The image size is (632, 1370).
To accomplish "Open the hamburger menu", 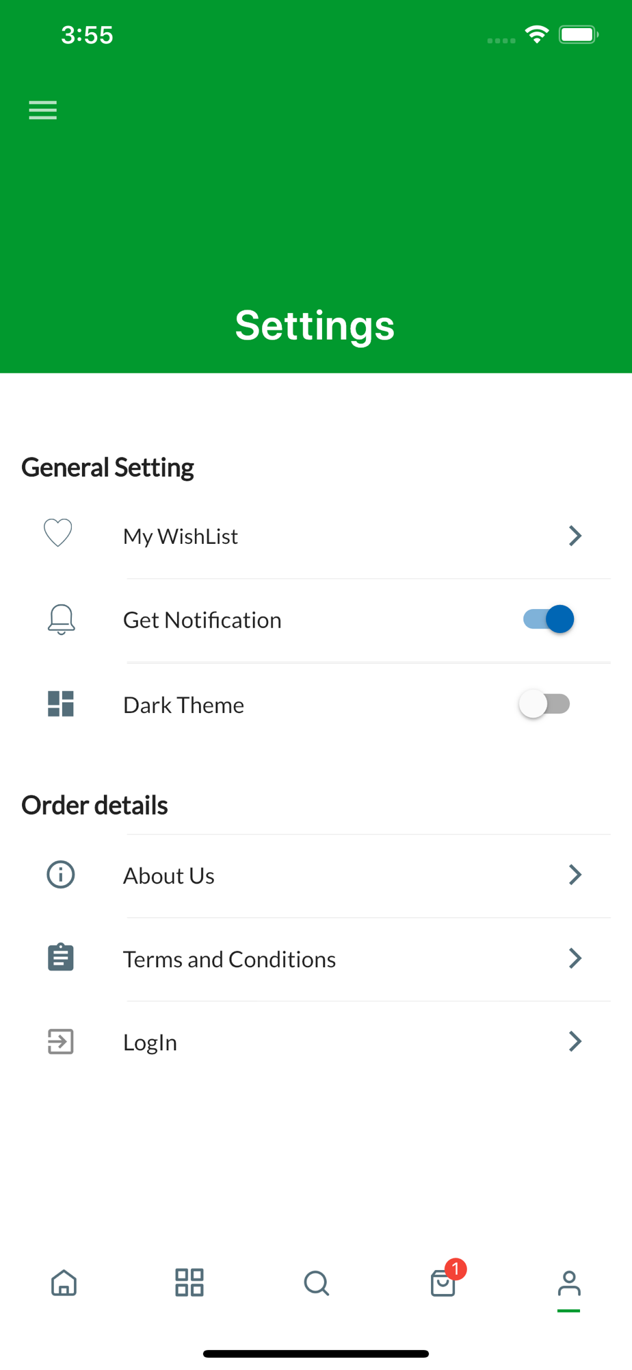I will [x=42, y=110].
